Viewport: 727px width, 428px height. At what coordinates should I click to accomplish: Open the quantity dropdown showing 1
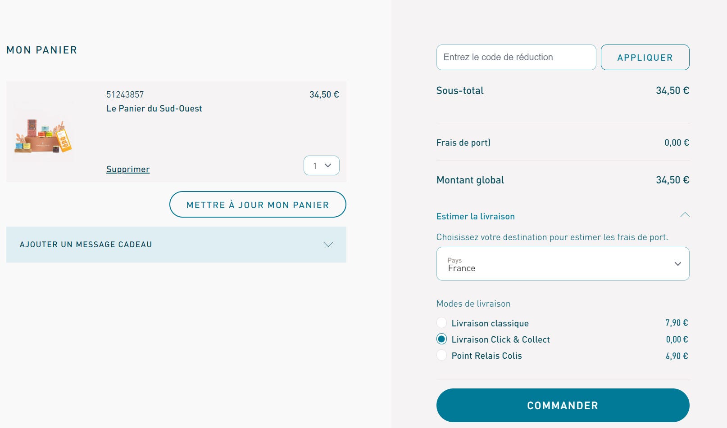[321, 165]
